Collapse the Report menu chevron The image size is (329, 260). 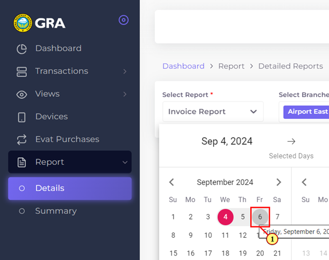[125, 162]
